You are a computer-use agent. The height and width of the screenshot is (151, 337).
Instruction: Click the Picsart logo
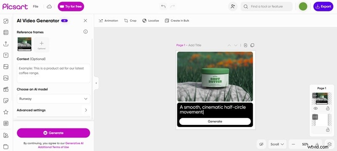[15, 6]
